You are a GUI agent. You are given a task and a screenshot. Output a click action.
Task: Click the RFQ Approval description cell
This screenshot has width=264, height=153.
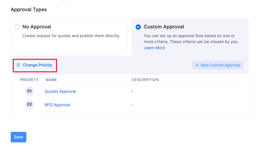[132, 105]
